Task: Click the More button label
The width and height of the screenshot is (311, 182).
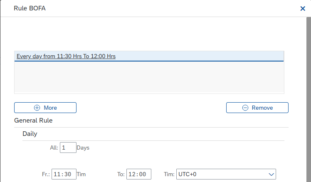Action: coord(50,108)
